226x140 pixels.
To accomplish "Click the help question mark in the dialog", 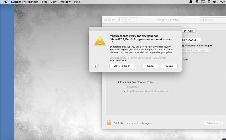I will (95, 66).
